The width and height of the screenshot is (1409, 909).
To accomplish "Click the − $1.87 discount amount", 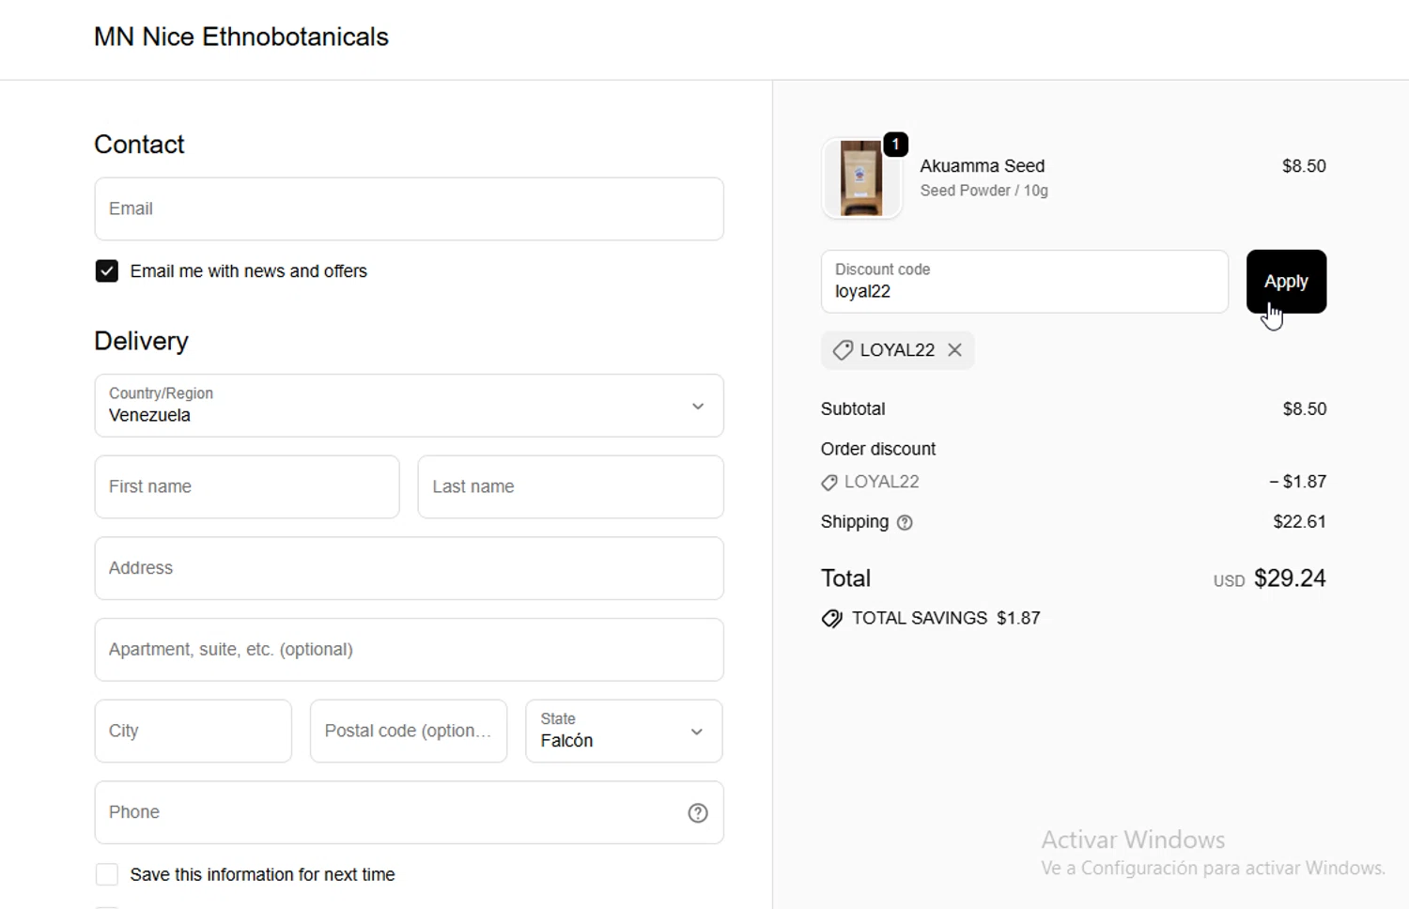I will pyautogui.click(x=1297, y=482).
